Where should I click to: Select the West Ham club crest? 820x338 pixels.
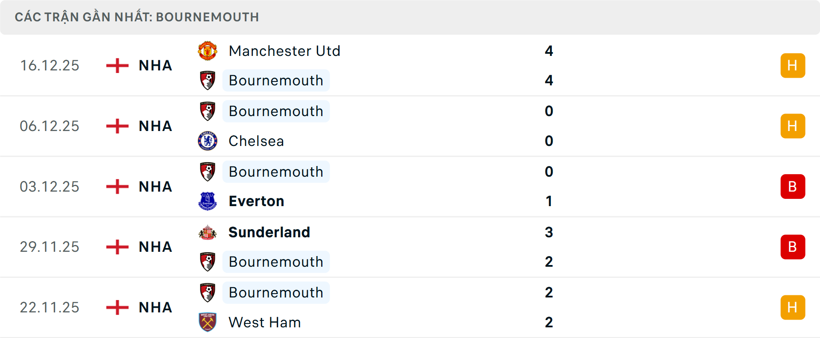[x=208, y=322]
